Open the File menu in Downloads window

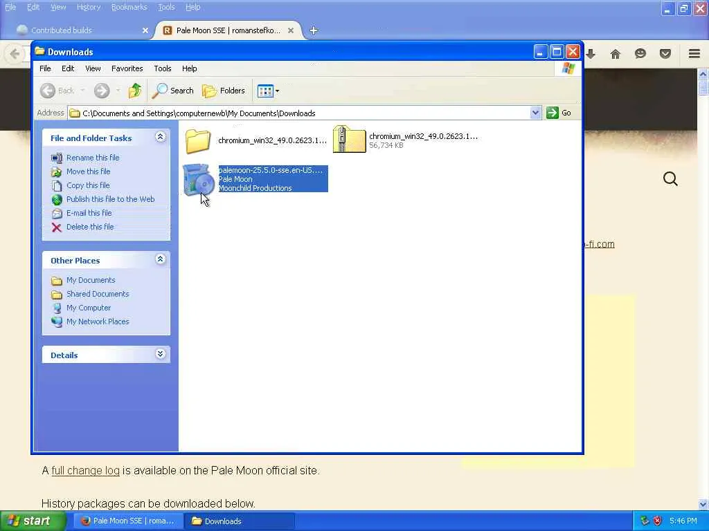(x=45, y=68)
